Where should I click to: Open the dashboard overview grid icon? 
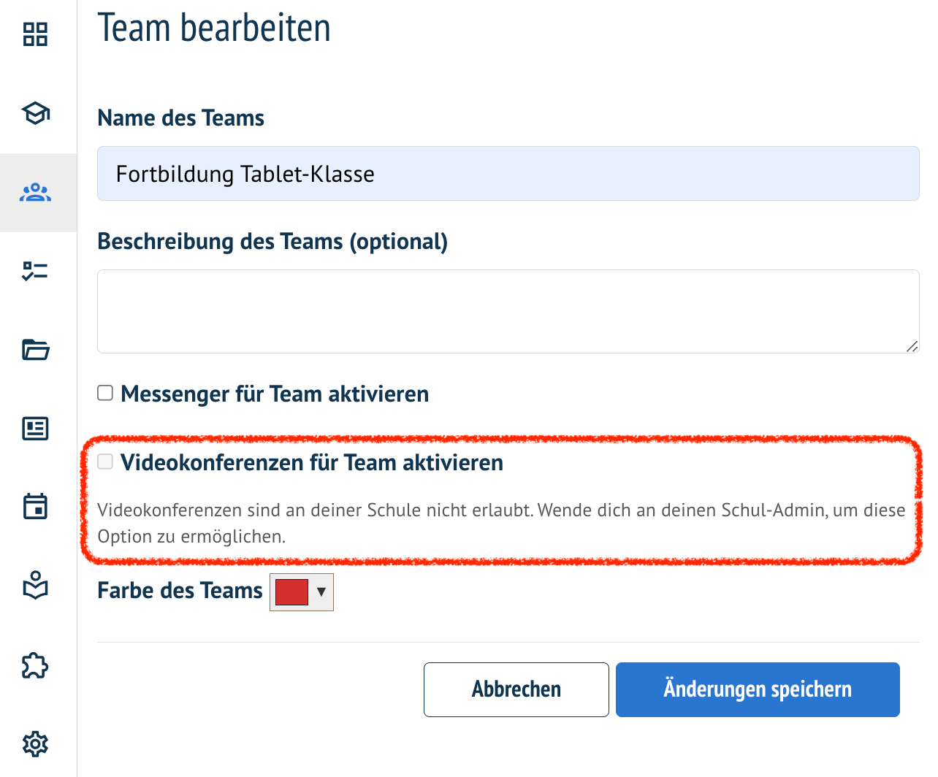point(35,34)
